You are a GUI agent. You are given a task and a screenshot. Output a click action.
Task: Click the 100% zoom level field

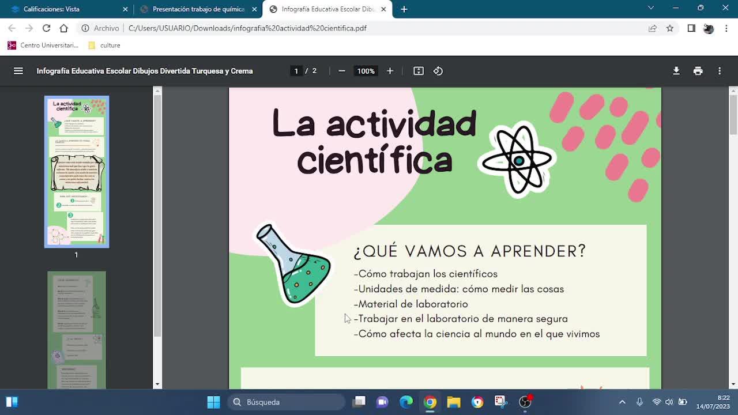366,71
